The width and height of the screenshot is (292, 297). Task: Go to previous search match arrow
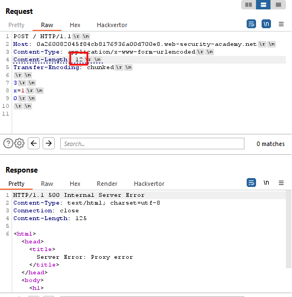[x=34, y=143]
